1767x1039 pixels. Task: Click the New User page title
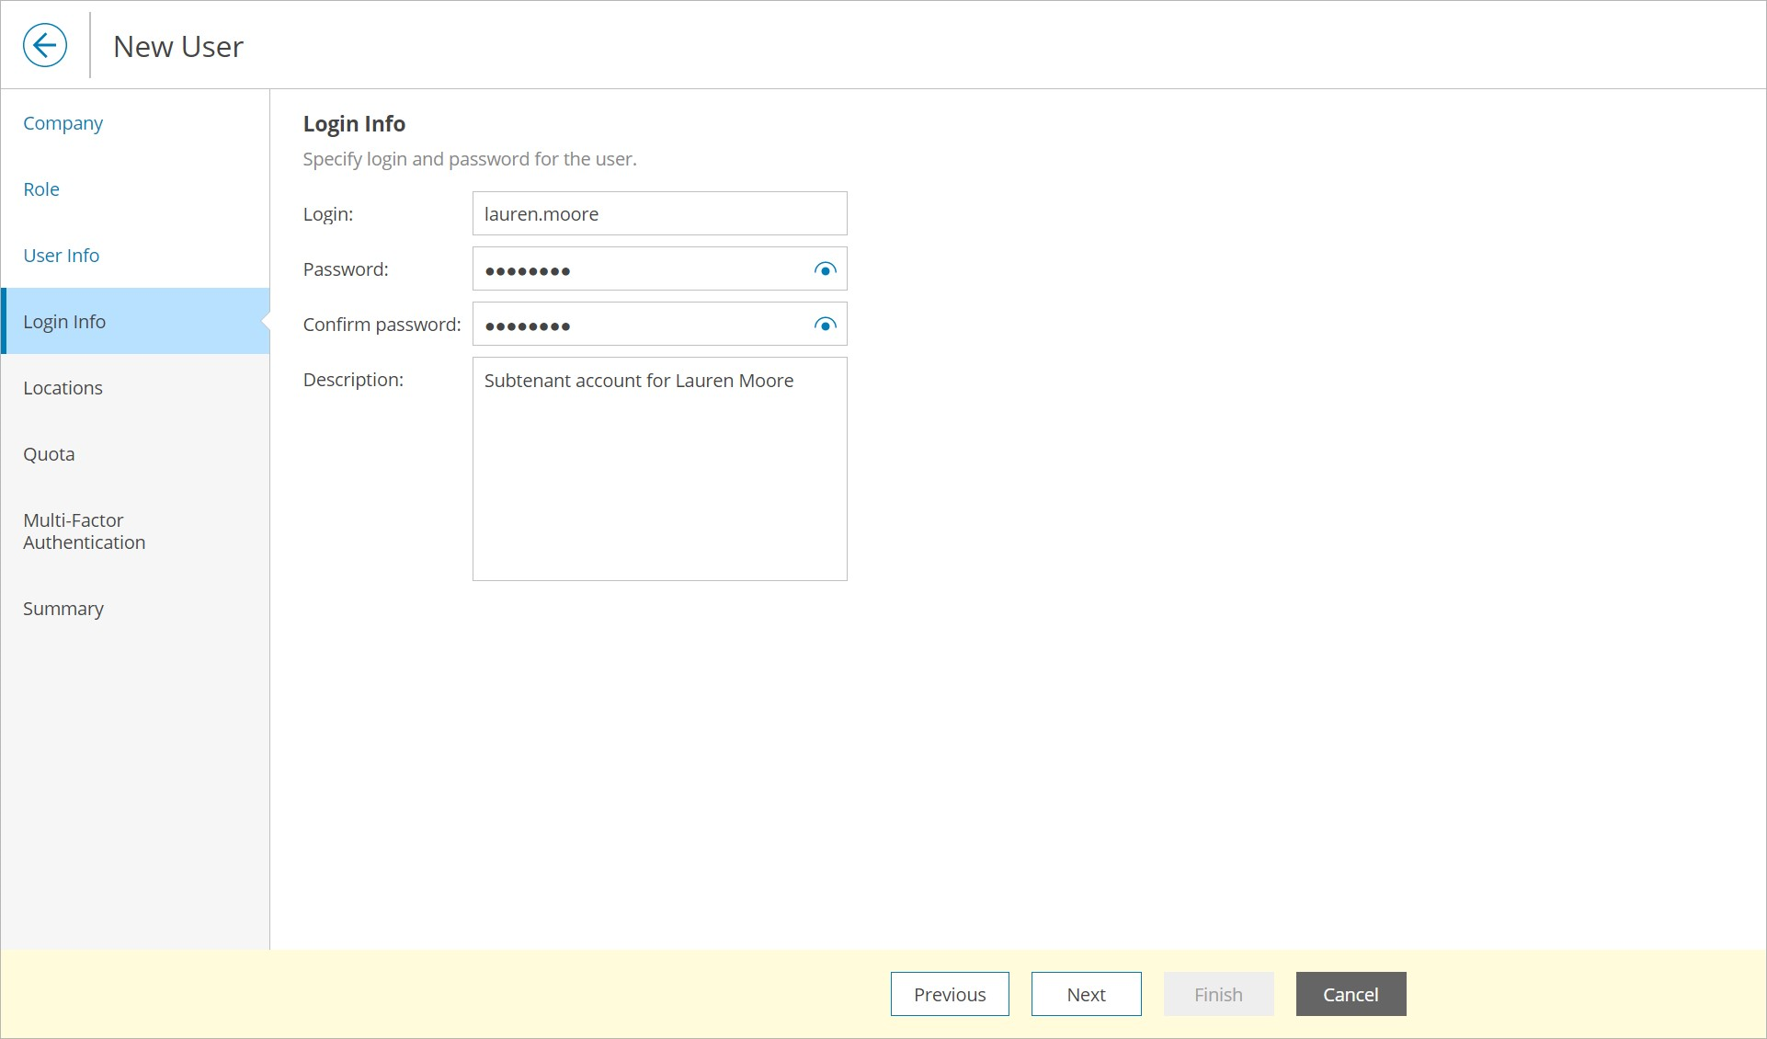pyautogui.click(x=178, y=47)
